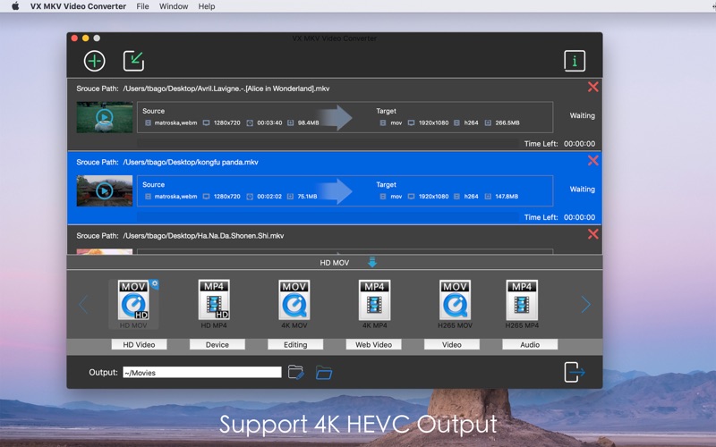Click the Avril Lavigne item progress bar
Screen dimensions: 716x447
(x=328, y=143)
